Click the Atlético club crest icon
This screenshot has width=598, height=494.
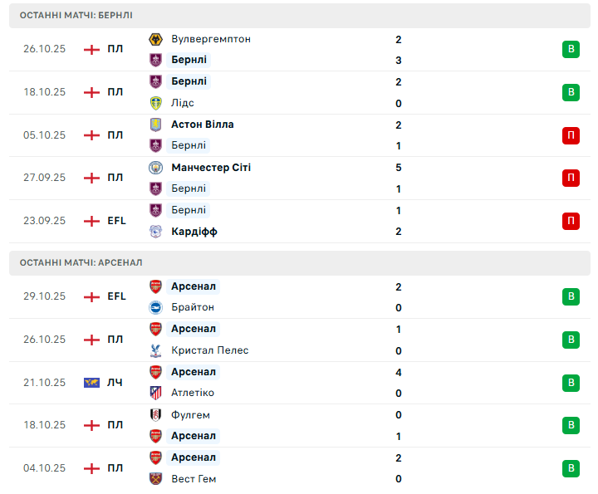[154, 393]
